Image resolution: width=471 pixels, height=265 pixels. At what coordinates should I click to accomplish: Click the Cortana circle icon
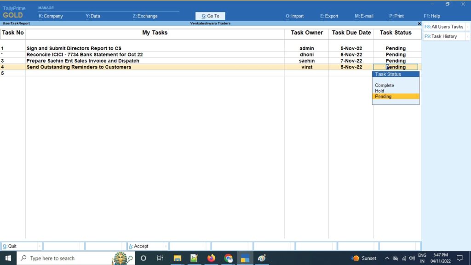[143, 258]
